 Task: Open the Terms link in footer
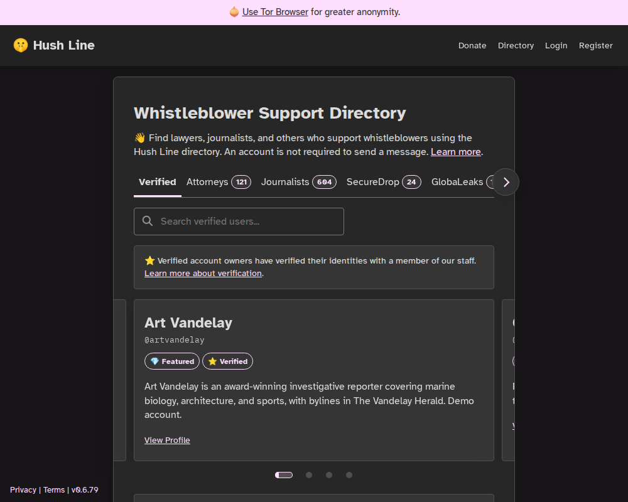click(x=53, y=489)
